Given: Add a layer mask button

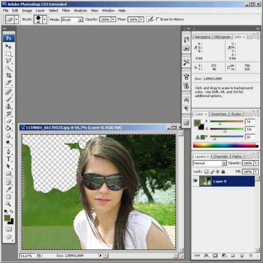Looking at the screenshot, I should (215, 256).
